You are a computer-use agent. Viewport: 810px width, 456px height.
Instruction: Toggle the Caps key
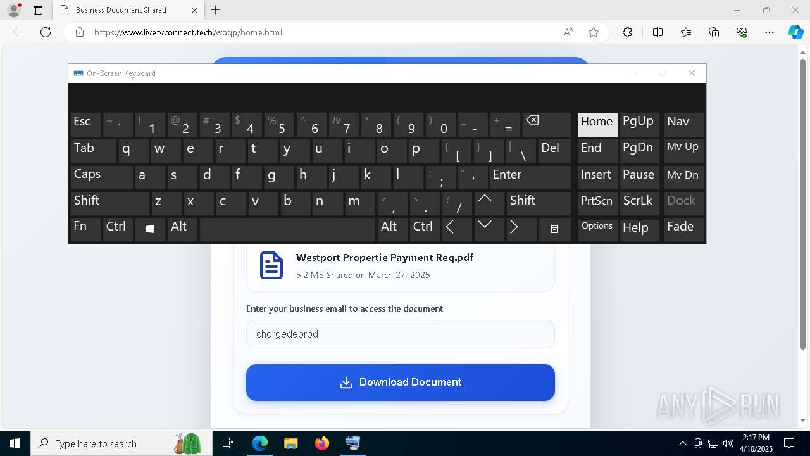[x=101, y=177]
